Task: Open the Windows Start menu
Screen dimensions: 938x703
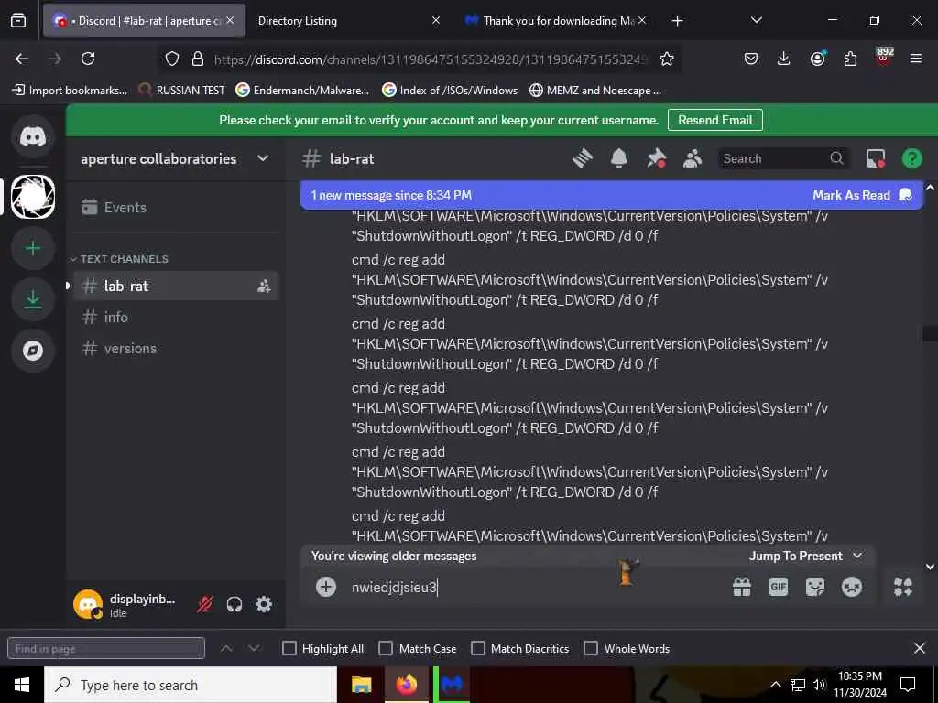Action: (22, 685)
